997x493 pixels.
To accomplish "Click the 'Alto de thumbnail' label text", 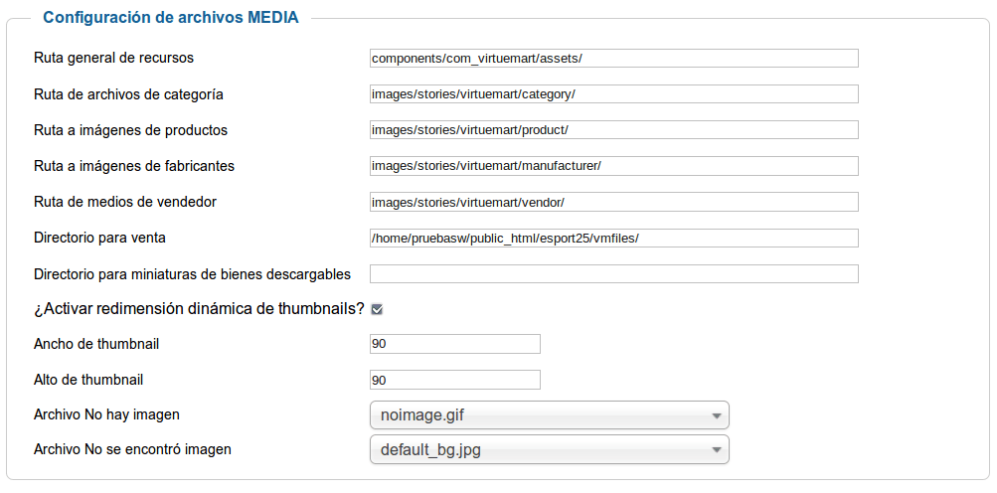I will [88, 380].
